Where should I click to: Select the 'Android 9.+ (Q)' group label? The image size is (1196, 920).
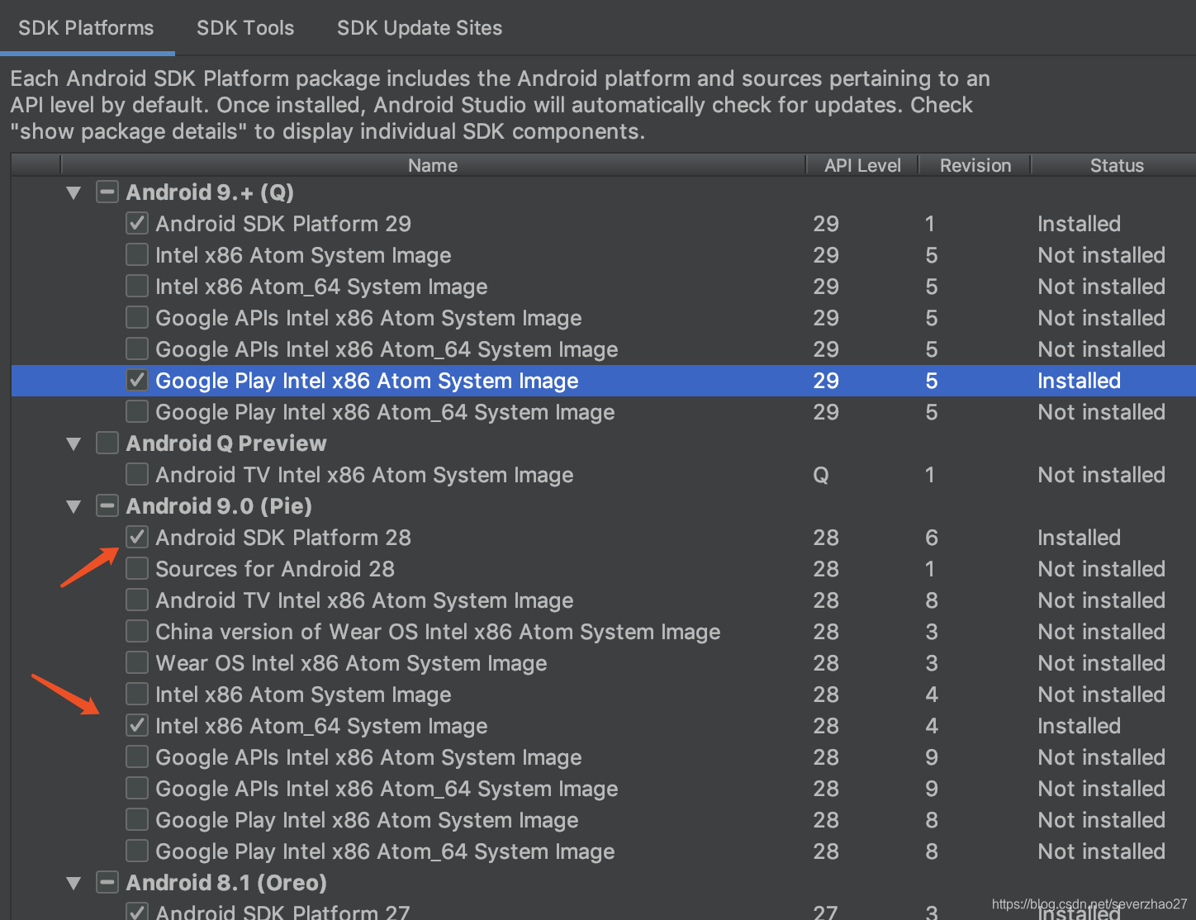[x=210, y=192]
